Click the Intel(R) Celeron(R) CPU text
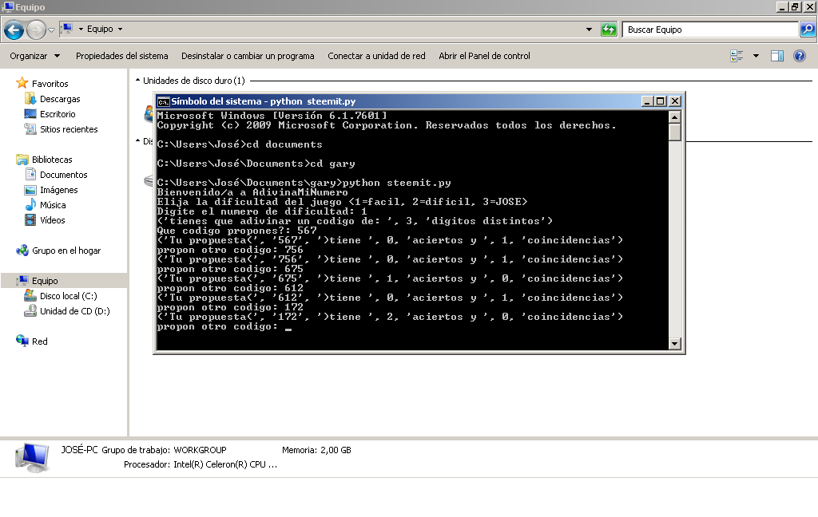This screenshot has width=818, height=517. click(x=225, y=464)
